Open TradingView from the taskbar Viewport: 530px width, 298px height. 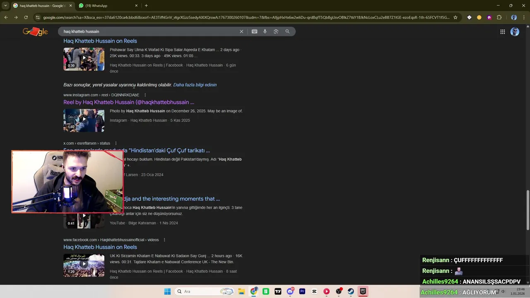click(278, 291)
